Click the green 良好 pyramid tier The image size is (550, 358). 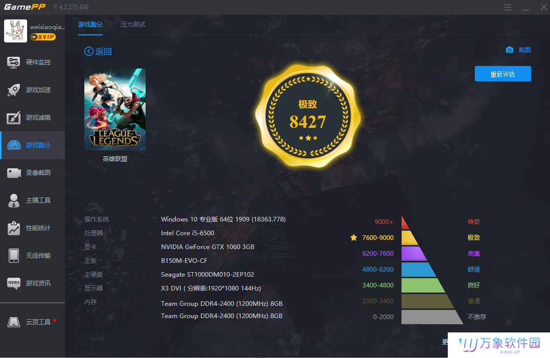pos(422,285)
